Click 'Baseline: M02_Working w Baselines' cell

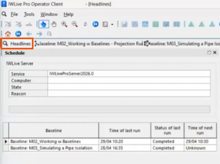click(54, 142)
